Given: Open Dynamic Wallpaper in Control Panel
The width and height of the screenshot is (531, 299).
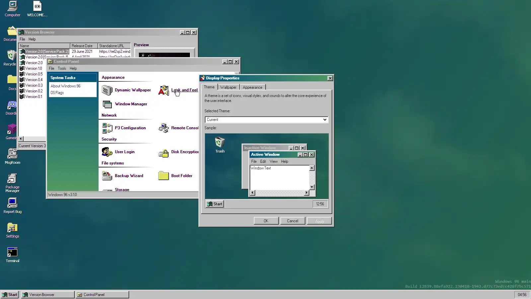Looking at the screenshot, I should pyautogui.click(x=126, y=90).
